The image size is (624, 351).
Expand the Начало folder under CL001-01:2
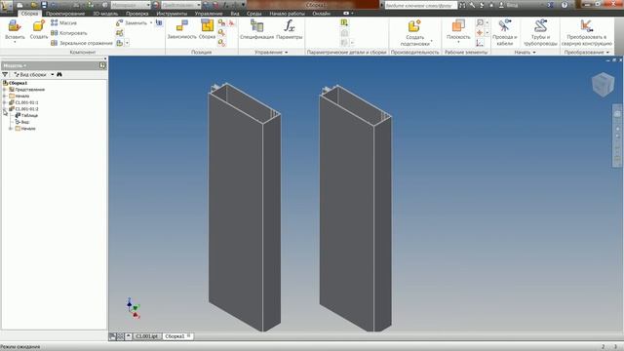click(x=11, y=129)
